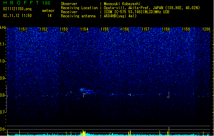The width and height of the screenshot is (214, 136).
Task: Click the 0.8 frequency axis label
Action: (3, 95)
